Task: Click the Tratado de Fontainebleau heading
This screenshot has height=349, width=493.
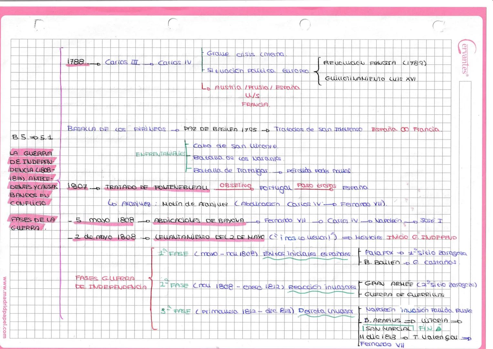Action: 156,188
